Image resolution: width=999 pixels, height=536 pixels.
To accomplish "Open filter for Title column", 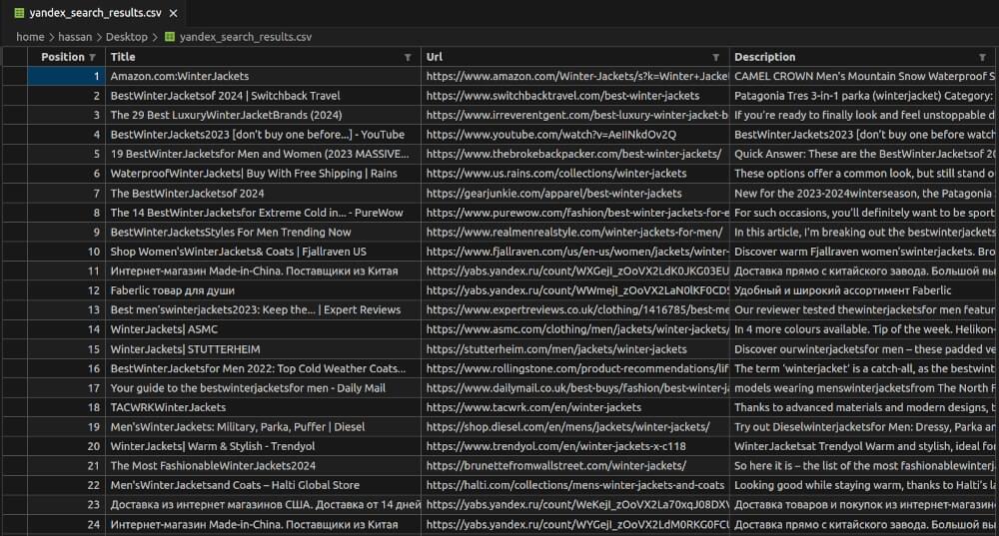I will (408, 57).
